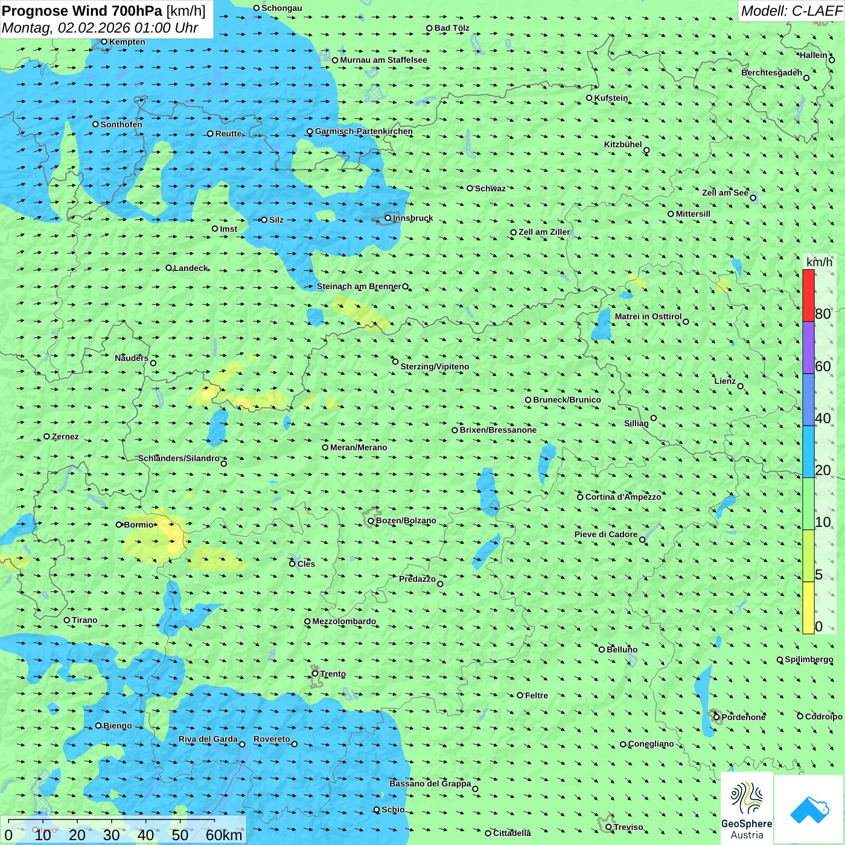
Task: Click the Treviso city label
Action: (628, 827)
